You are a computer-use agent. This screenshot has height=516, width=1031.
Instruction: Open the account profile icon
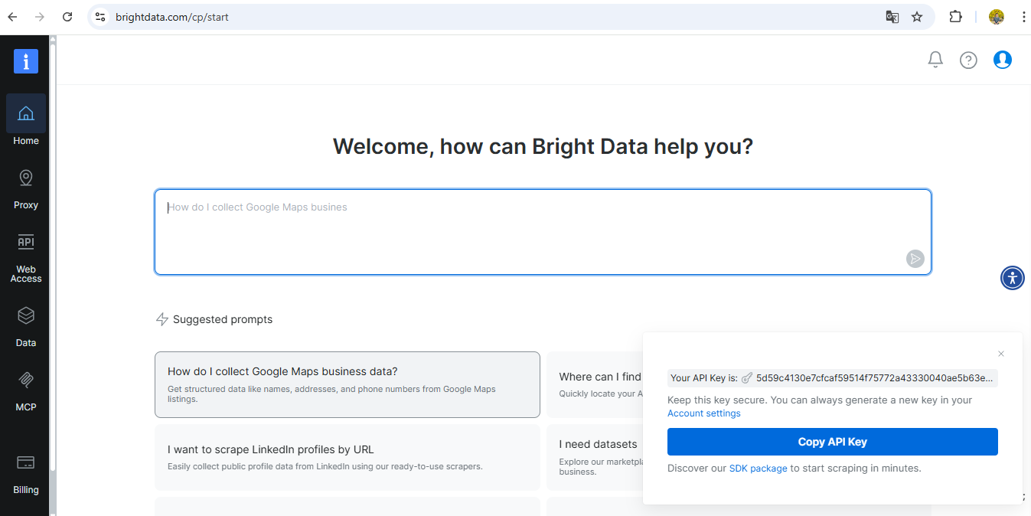pos(1002,59)
